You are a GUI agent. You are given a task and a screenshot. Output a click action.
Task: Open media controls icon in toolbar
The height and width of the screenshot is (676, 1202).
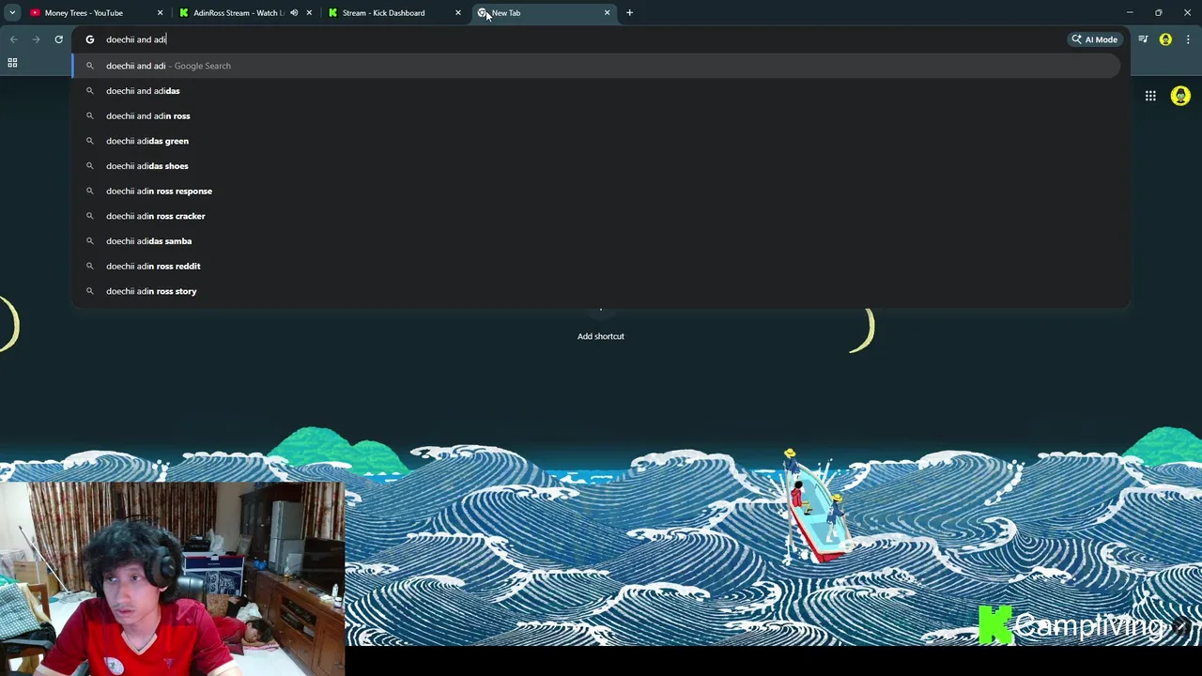tap(1143, 39)
